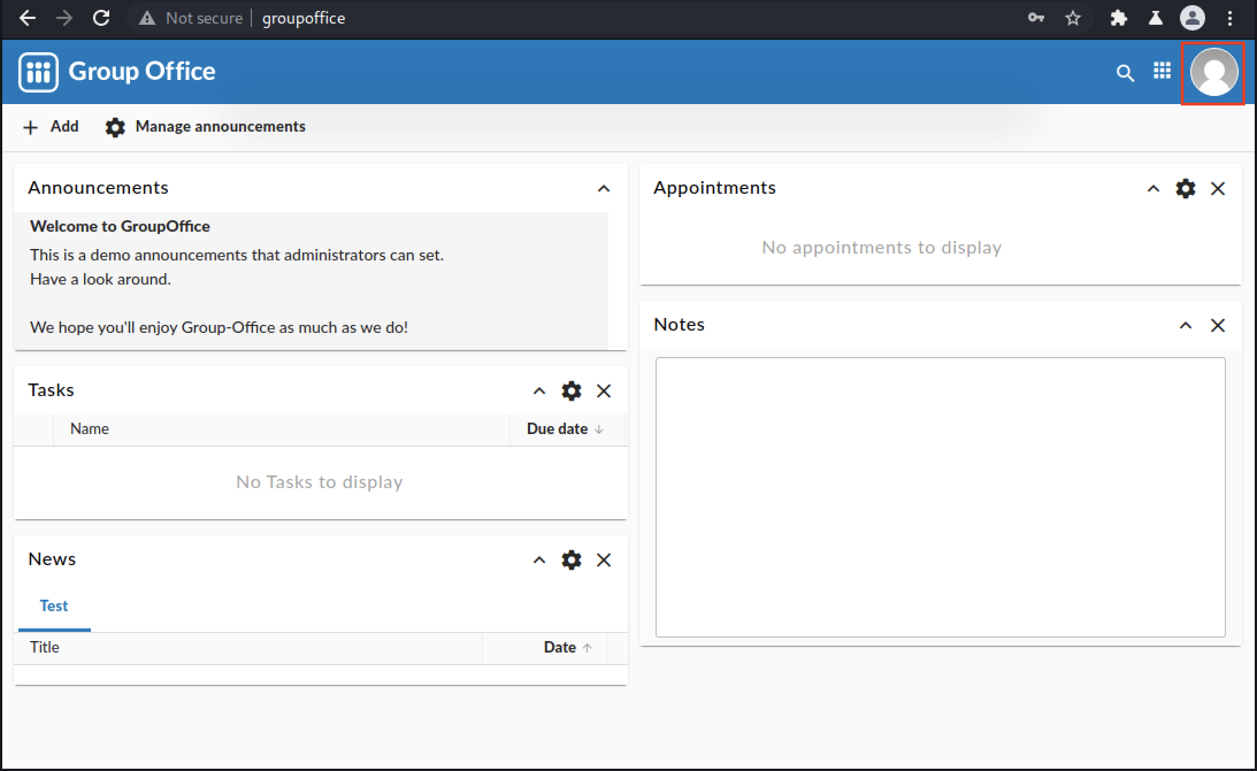
Task: Open browser saved passwords key icon
Action: pos(1036,18)
